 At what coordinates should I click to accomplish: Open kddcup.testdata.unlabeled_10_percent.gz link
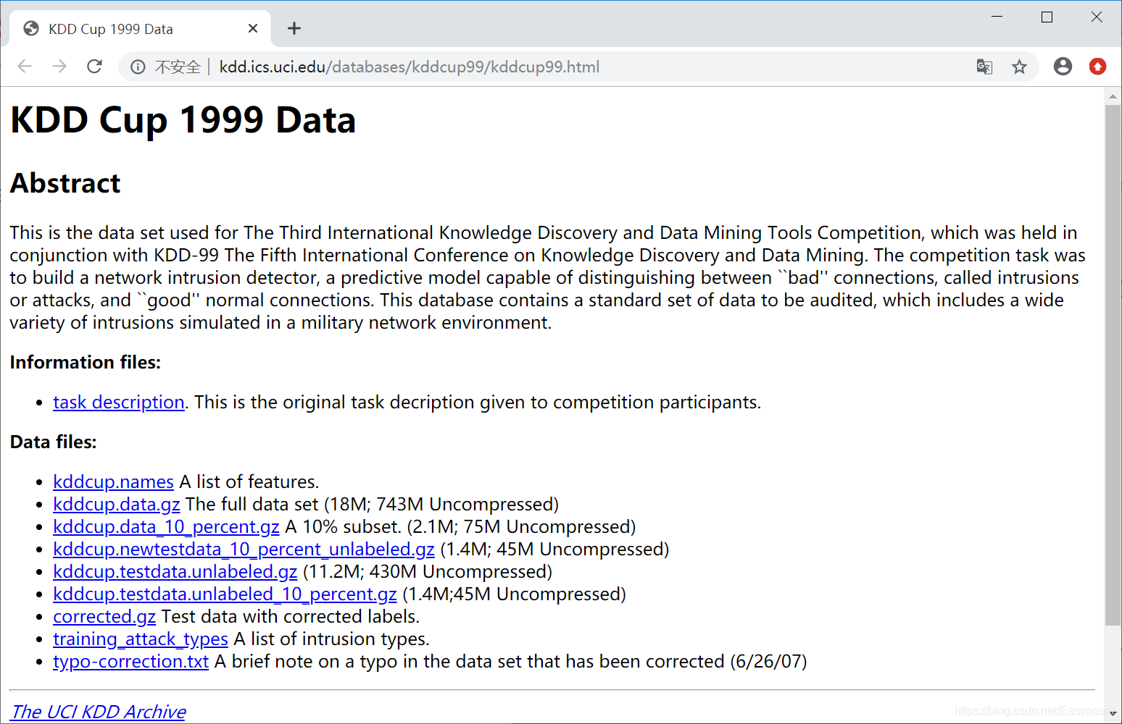(225, 594)
